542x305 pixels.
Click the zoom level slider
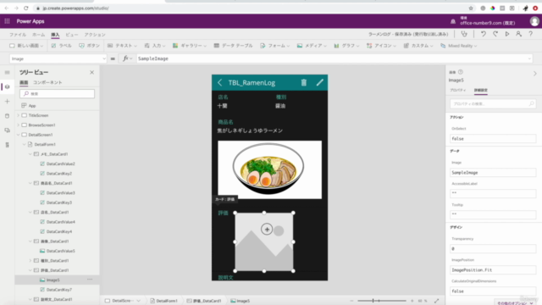382,301
